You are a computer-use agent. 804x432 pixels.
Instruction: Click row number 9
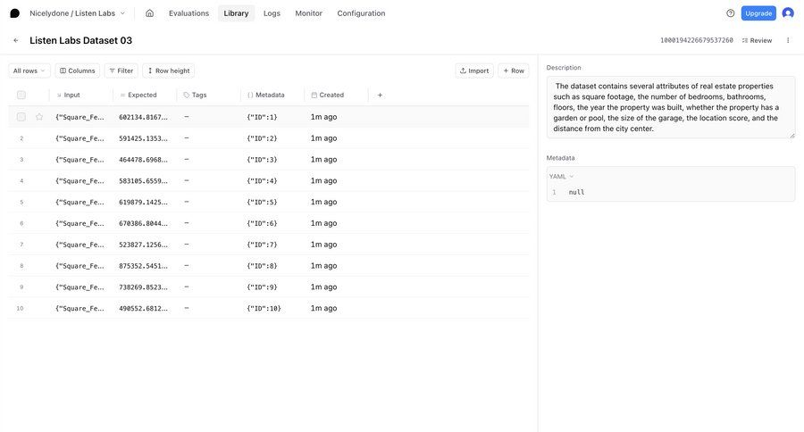tap(21, 287)
